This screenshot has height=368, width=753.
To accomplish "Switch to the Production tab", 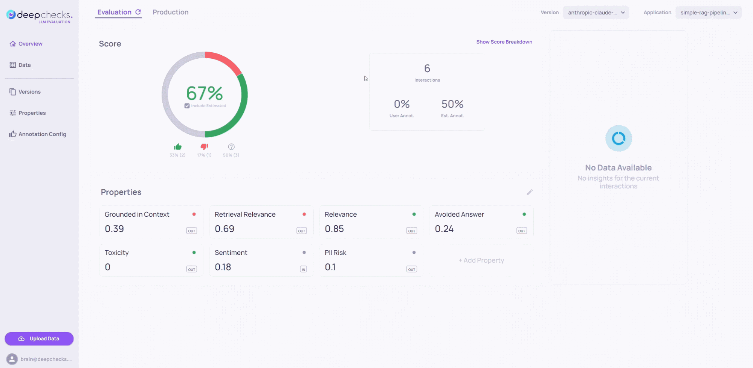I will tap(170, 12).
